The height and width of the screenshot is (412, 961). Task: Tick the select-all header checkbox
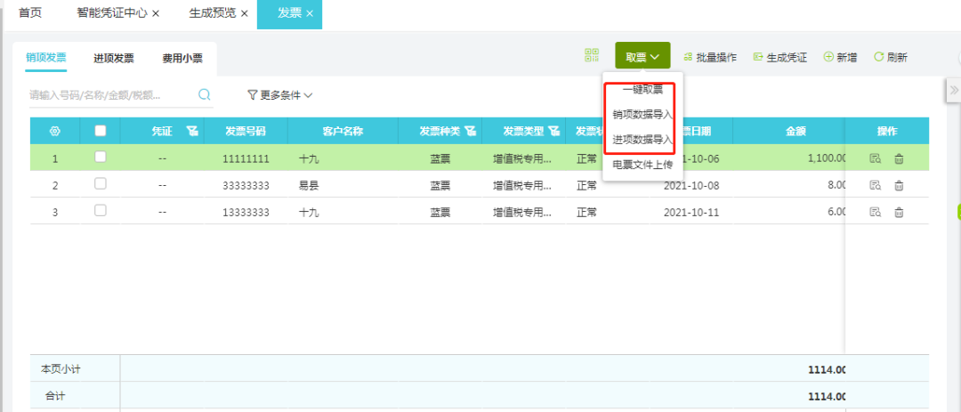[x=101, y=130]
